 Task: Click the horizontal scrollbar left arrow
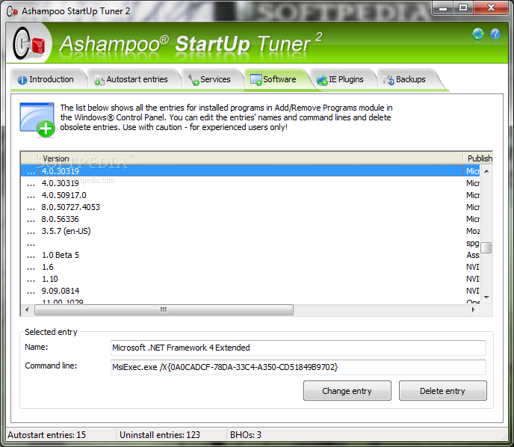click(x=27, y=309)
